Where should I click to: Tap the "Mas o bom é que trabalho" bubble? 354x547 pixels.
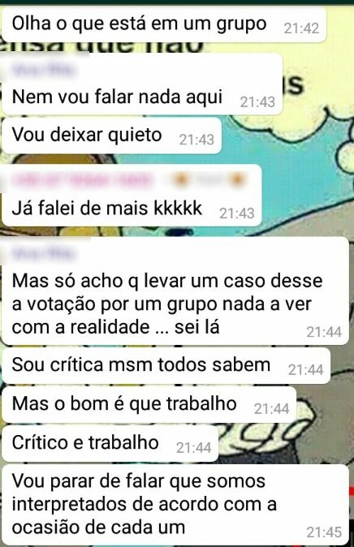(x=149, y=404)
